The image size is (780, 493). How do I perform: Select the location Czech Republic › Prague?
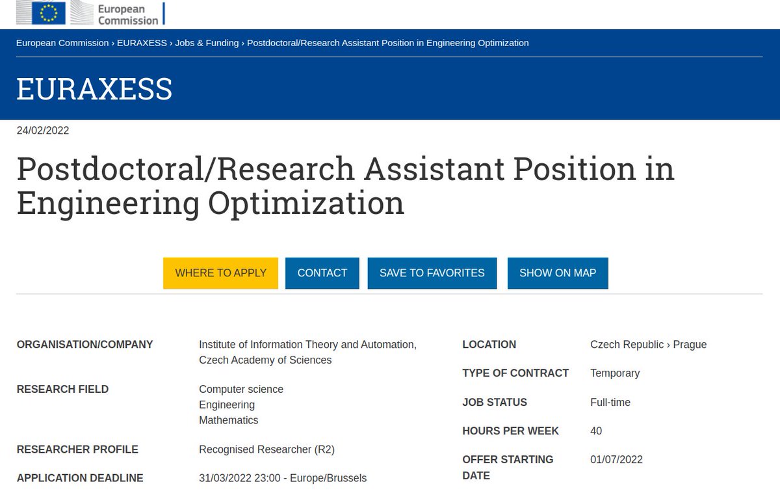tap(648, 345)
